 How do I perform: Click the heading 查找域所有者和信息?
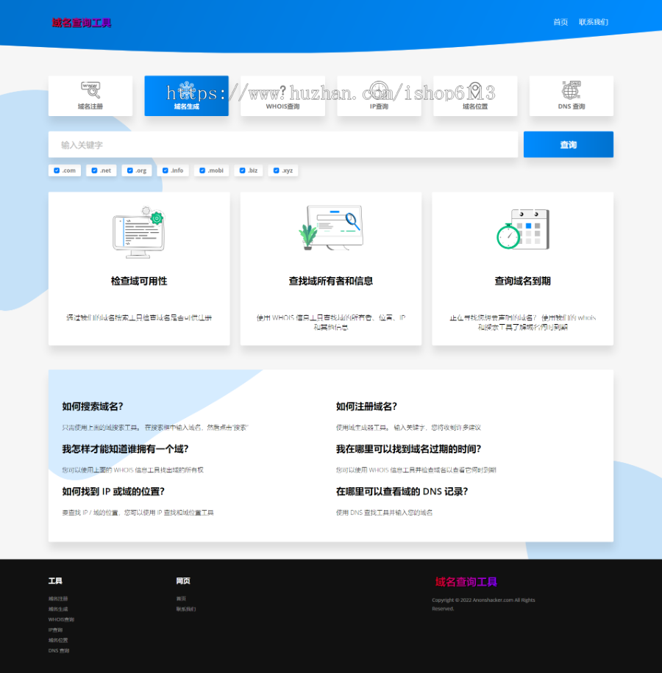tap(331, 281)
